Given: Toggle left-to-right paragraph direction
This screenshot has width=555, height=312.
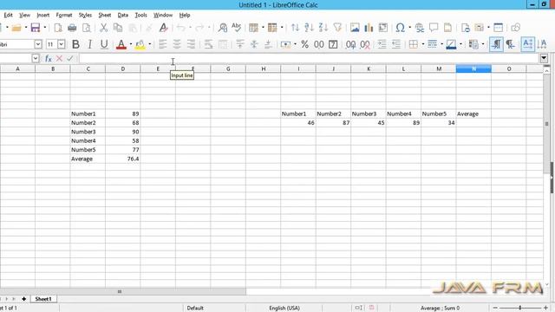Looking at the screenshot, I should click(x=496, y=44).
